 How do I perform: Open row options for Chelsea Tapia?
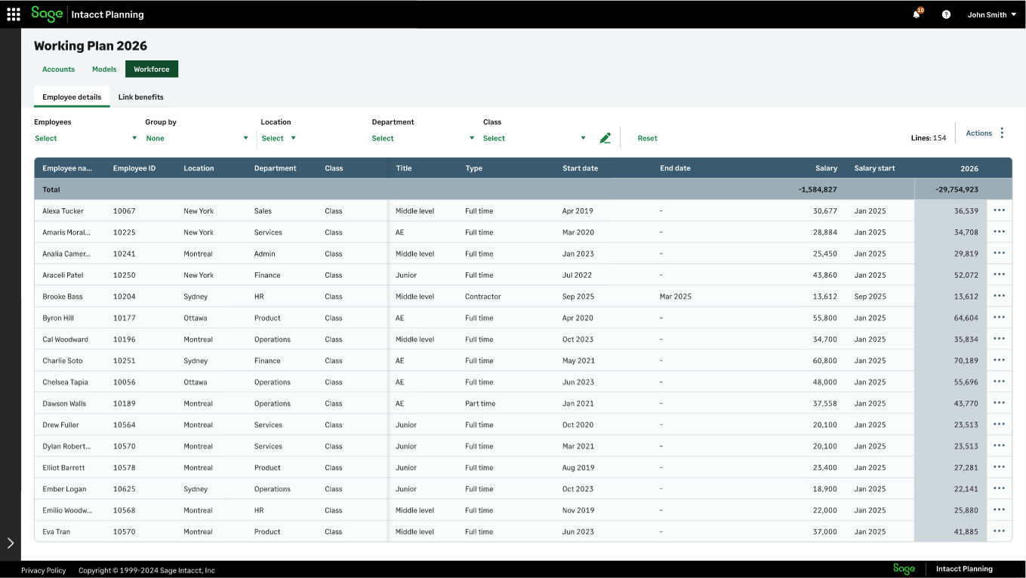tap(1000, 382)
